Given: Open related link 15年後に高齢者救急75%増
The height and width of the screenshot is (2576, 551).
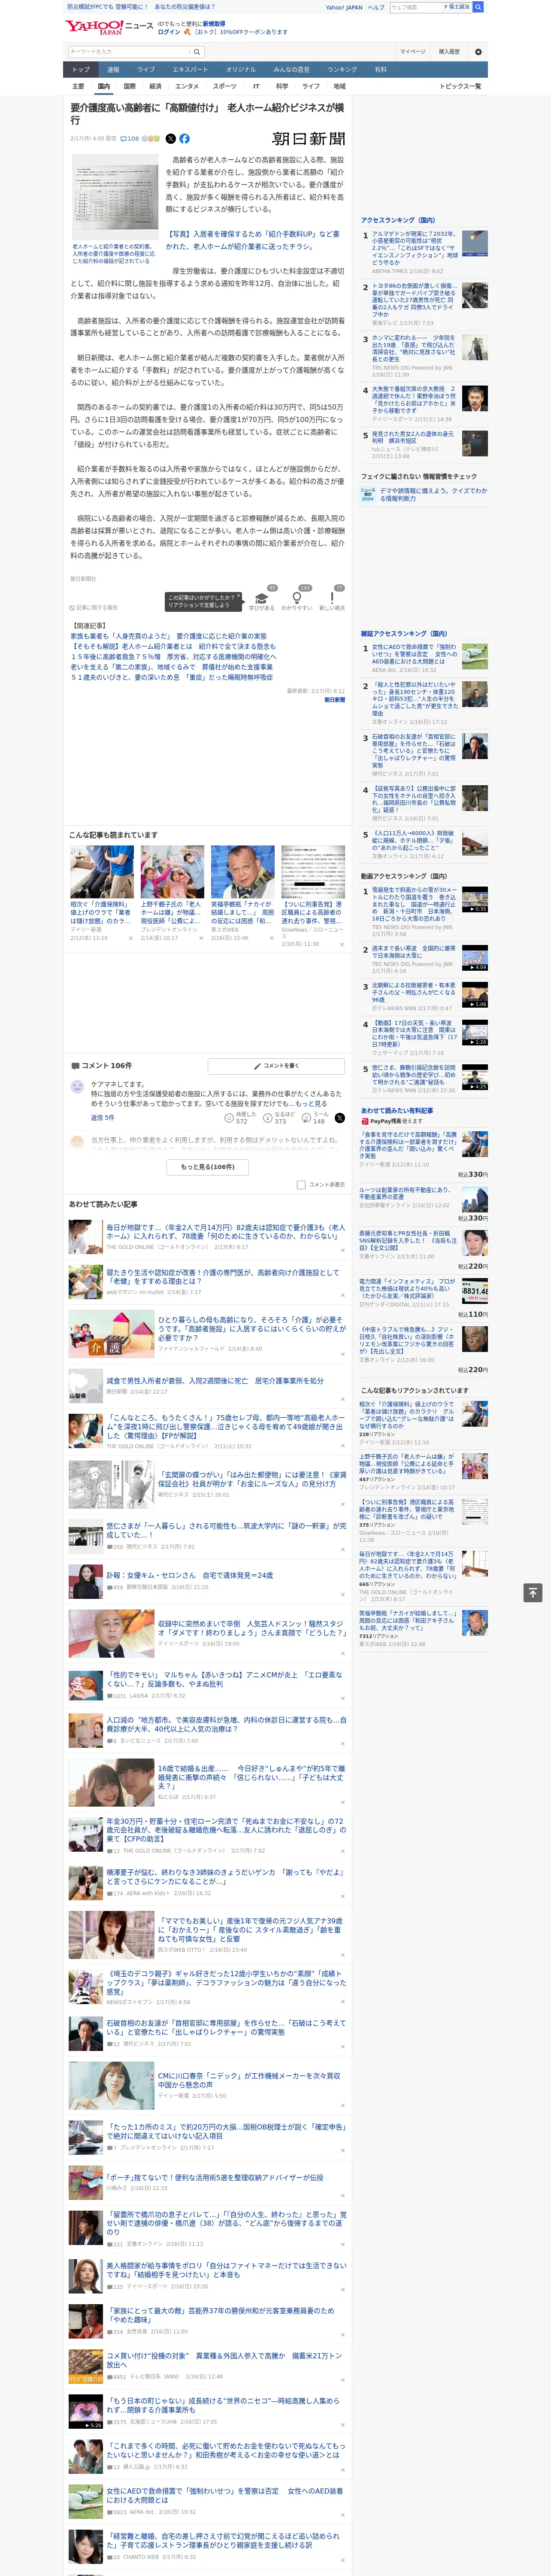Looking at the screenshot, I should [x=172, y=657].
